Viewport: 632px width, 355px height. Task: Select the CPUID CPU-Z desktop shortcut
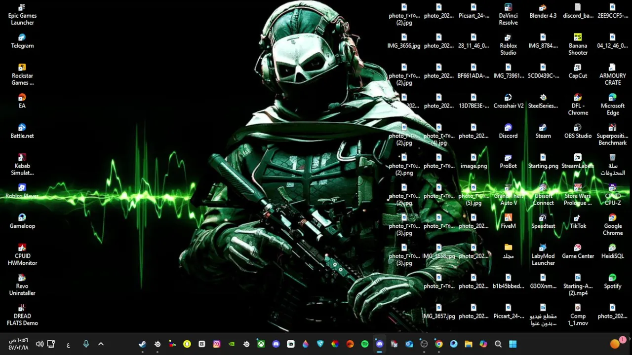coord(612,195)
